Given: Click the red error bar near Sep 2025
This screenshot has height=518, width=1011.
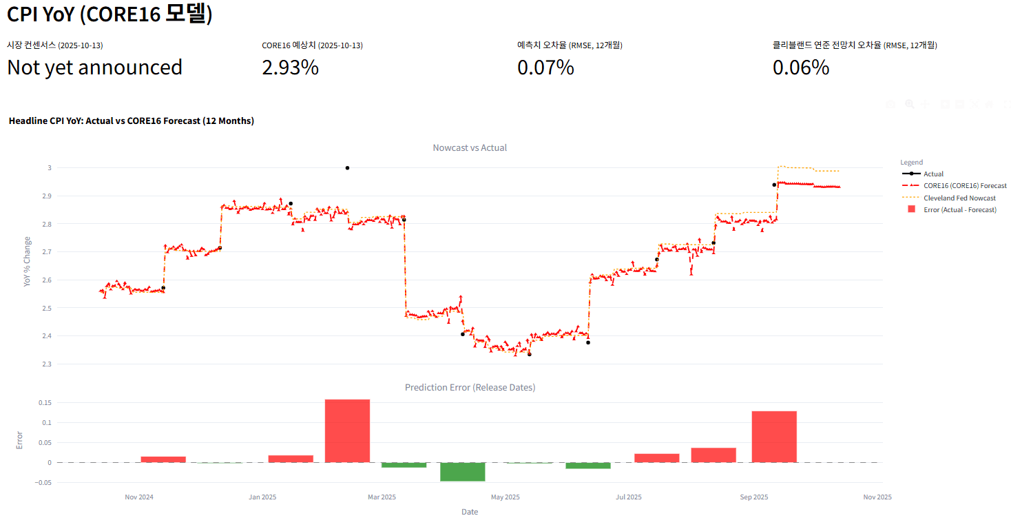Looking at the screenshot, I should point(774,437).
